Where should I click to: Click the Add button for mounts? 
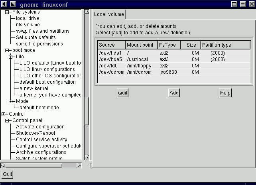click(174, 93)
